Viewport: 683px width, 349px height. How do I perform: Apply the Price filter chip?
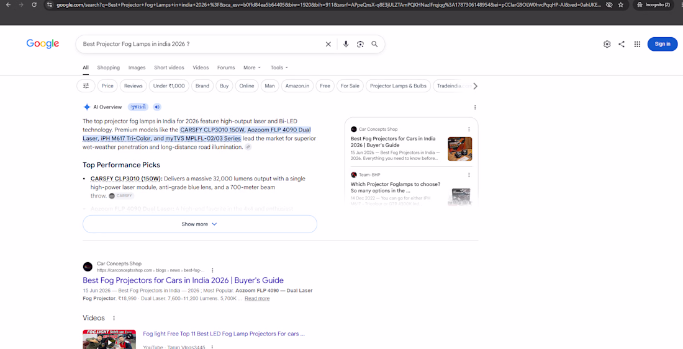[x=107, y=86]
